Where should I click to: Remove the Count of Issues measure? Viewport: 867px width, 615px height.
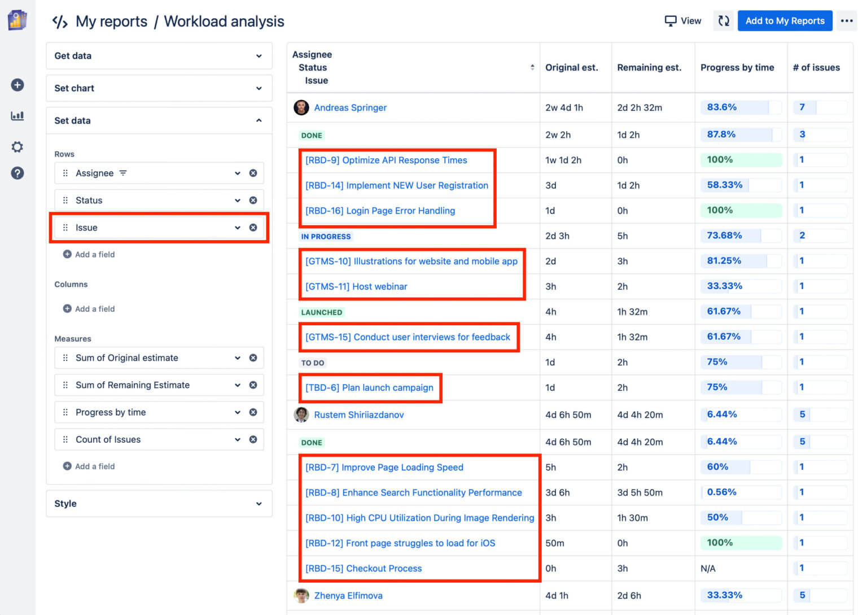tap(253, 439)
